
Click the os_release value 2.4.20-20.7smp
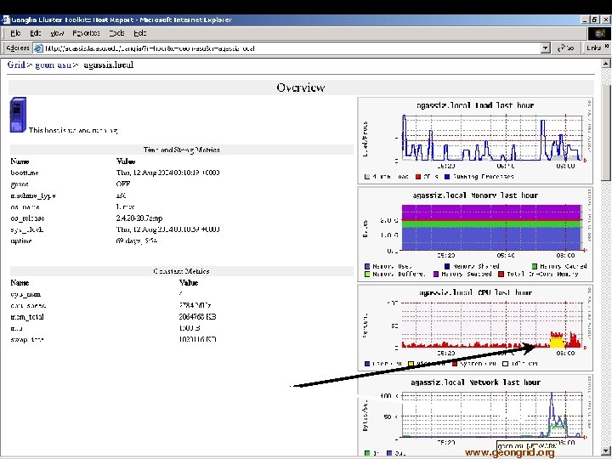pos(139,218)
